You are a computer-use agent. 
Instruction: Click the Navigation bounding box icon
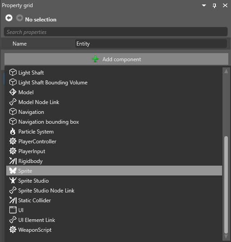tap(13, 122)
